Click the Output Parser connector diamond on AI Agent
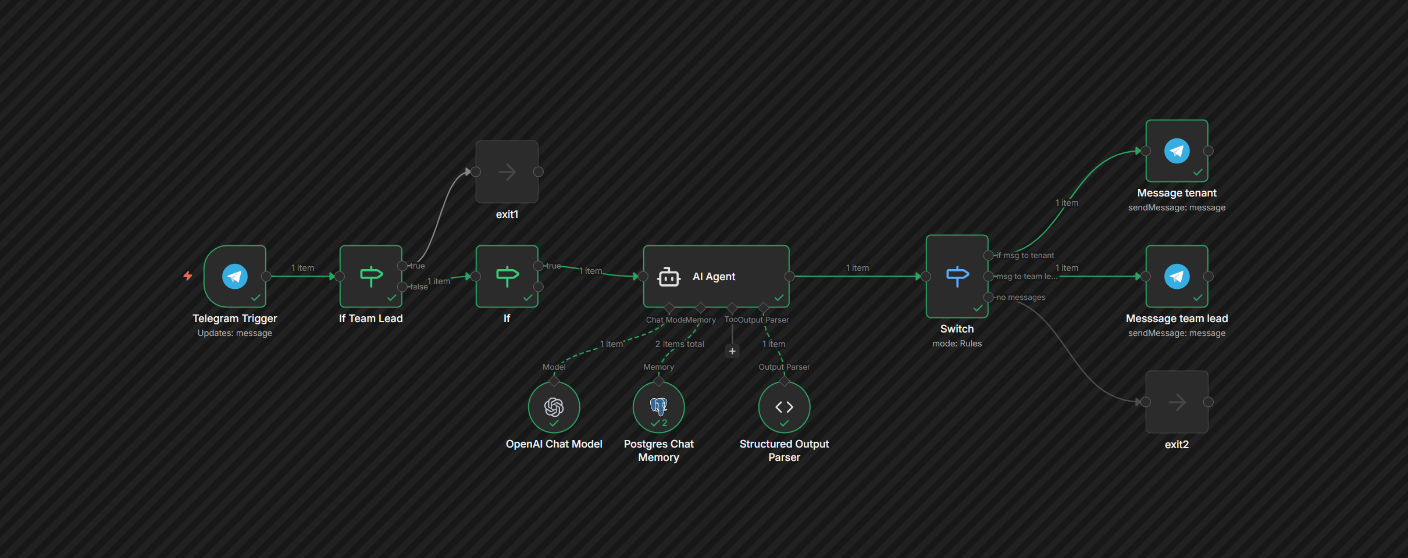The width and height of the screenshot is (1408, 558). tap(764, 307)
